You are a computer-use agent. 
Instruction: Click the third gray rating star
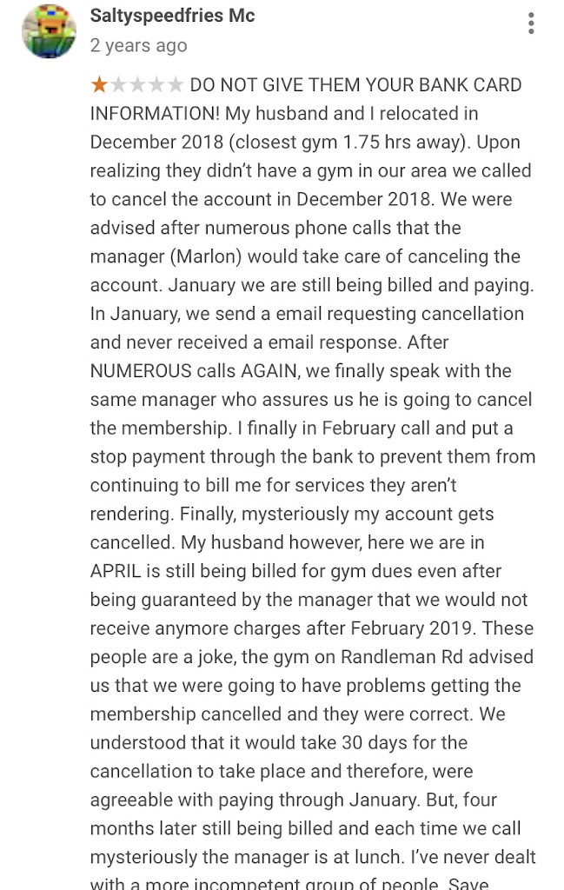[x=137, y=85]
